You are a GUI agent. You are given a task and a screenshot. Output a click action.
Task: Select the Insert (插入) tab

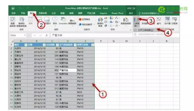click(x=32, y=13)
